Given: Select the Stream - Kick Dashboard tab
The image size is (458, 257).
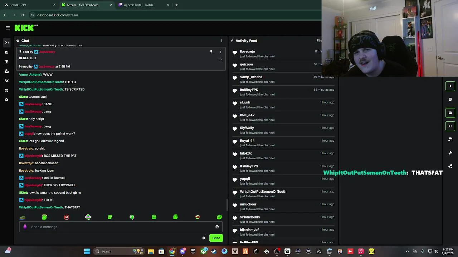Looking at the screenshot, I should pyautogui.click(x=86, y=5).
